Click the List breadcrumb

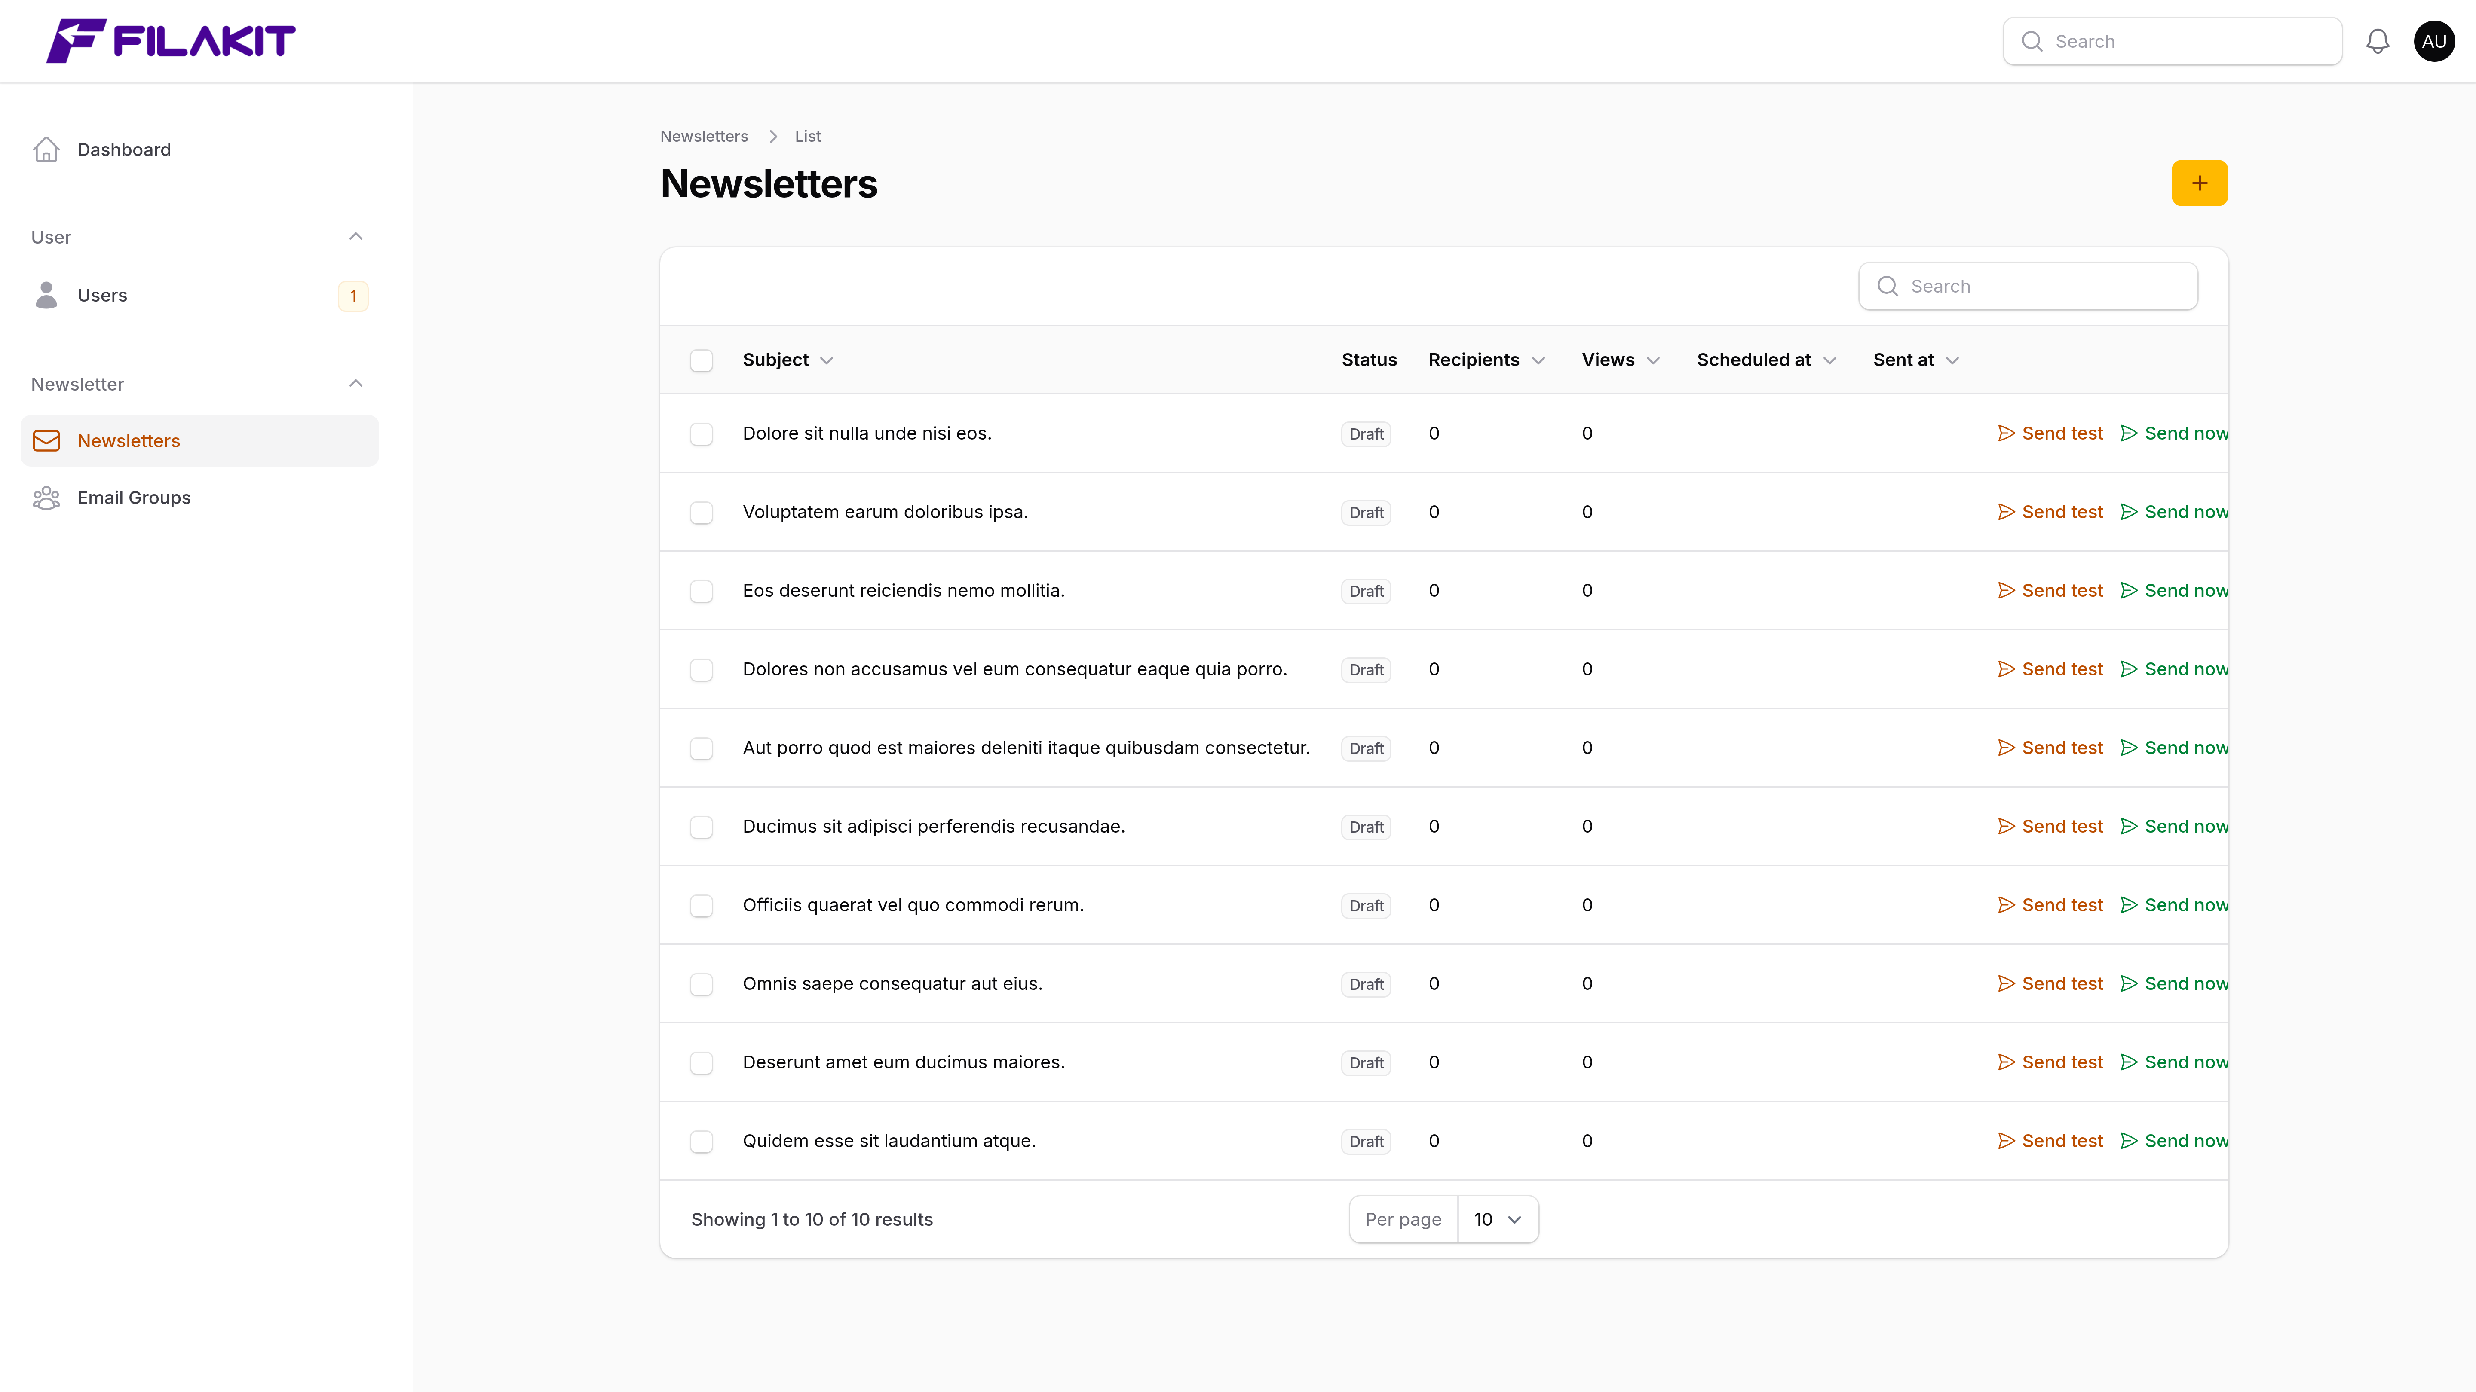point(807,137)
